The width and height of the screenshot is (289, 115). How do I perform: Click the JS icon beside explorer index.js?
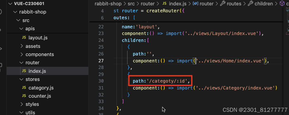click(24, 71)
